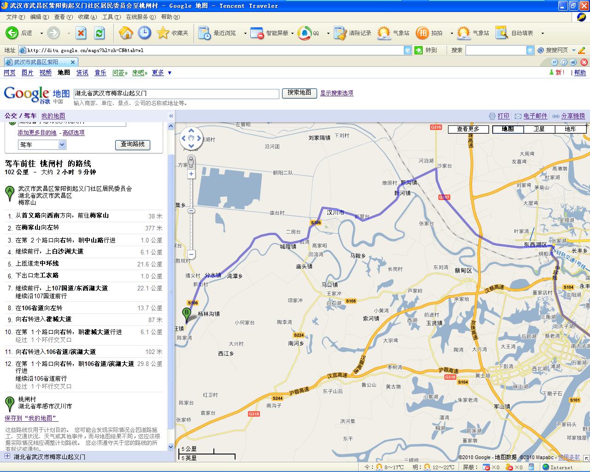
Task: Open the address bar dropdown arrow
Action: [407, 50]
